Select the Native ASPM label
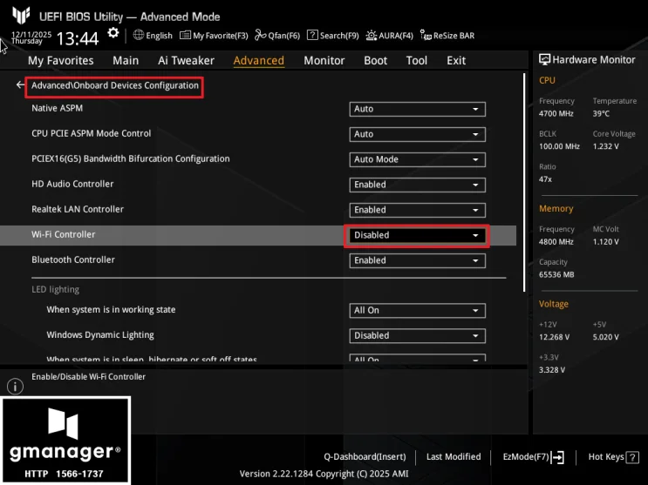 point(57,108)
